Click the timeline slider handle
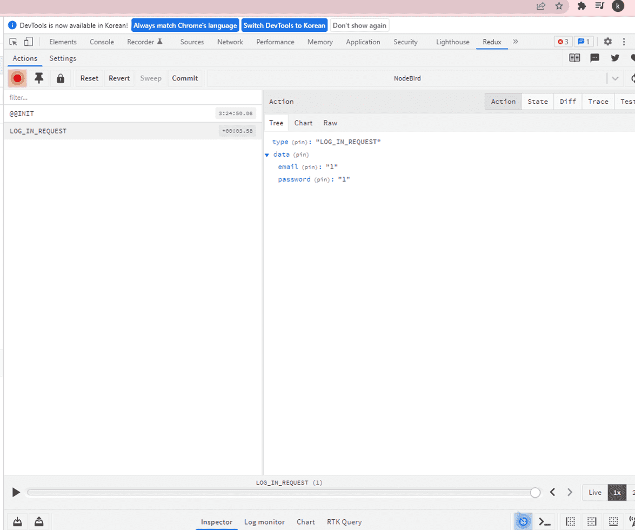The height and width of the screenshot is (530, 635). click(535, 492)
